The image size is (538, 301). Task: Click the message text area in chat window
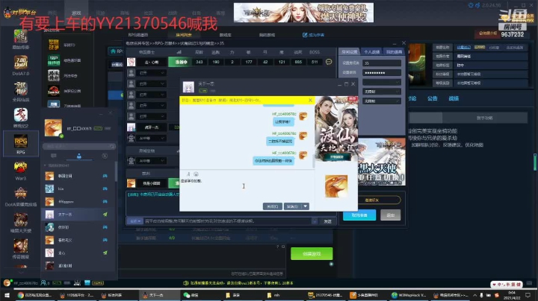(247, 189)
